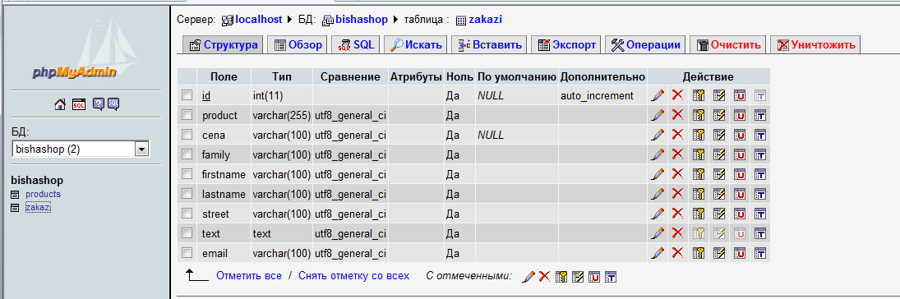Click the index icon for the family field
Screen dimensions: 900x299
[719, 154]
